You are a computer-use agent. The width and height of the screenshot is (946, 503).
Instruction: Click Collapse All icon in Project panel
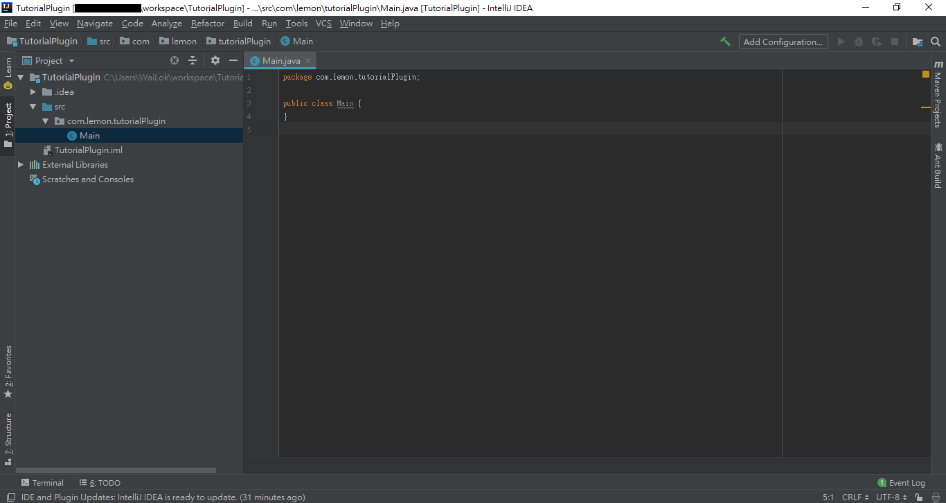pyautogui.click(x=193, y=61)
